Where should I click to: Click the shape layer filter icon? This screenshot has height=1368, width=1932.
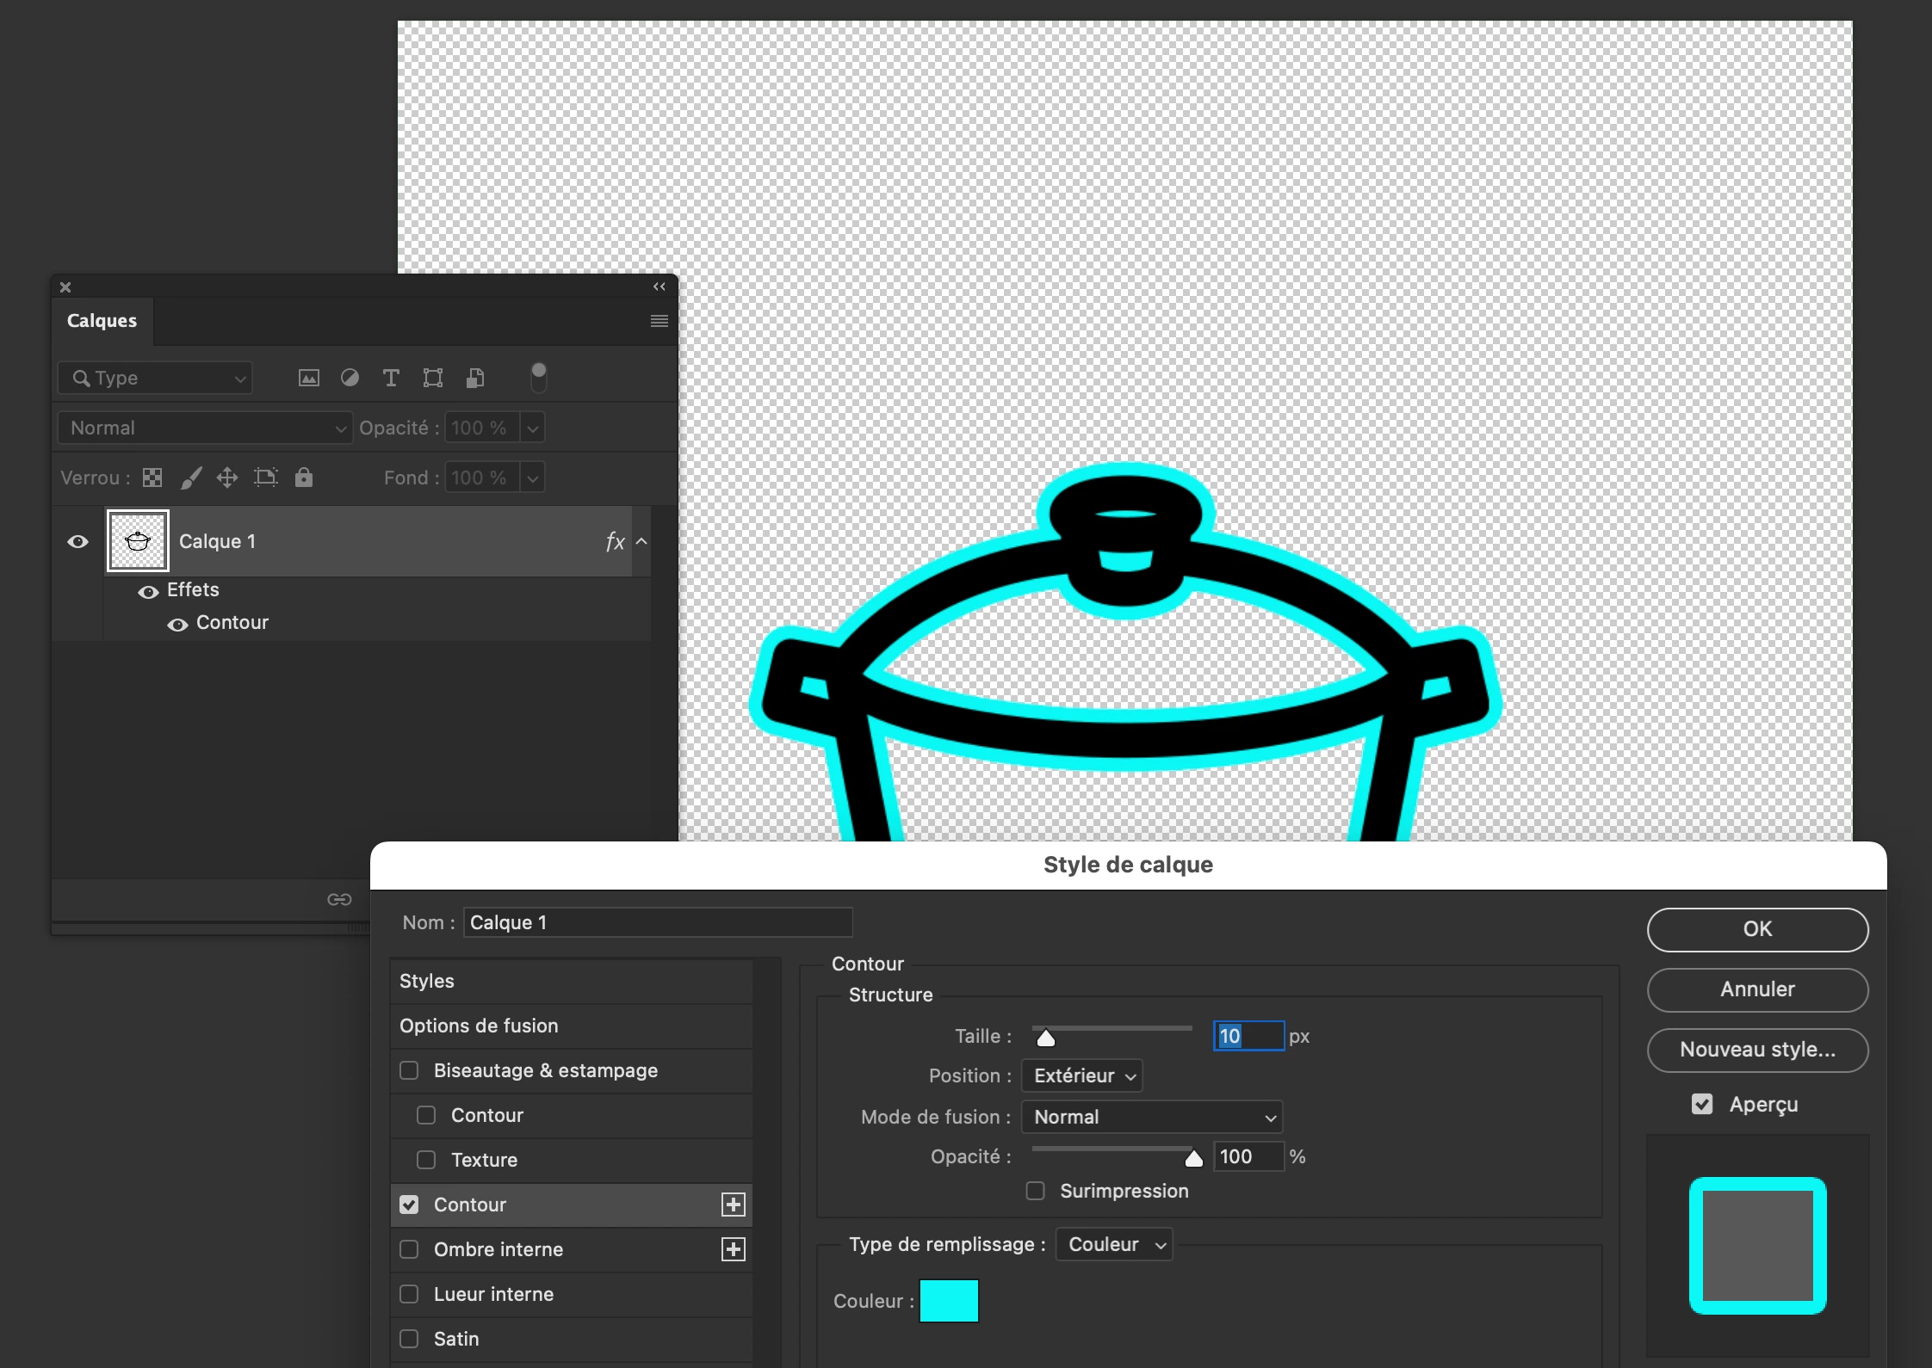(433, 378)
